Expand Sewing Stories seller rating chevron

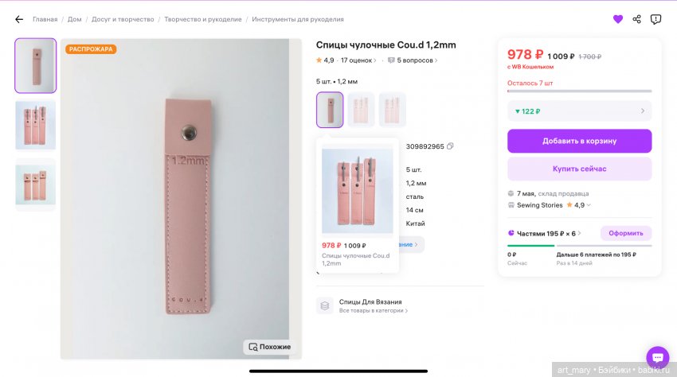[589, 205]
